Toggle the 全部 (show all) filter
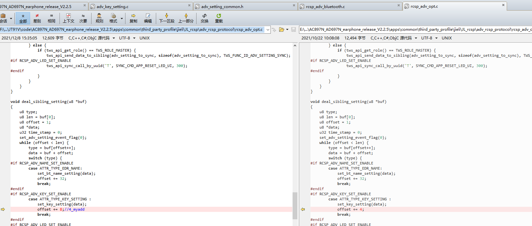532x226 pixels. (x=23, y=18)
